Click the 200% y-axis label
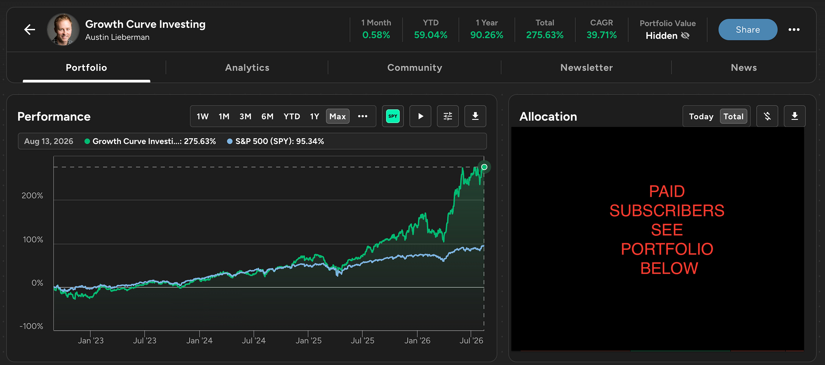Screen dimensions: 825x365 (32, 196)
